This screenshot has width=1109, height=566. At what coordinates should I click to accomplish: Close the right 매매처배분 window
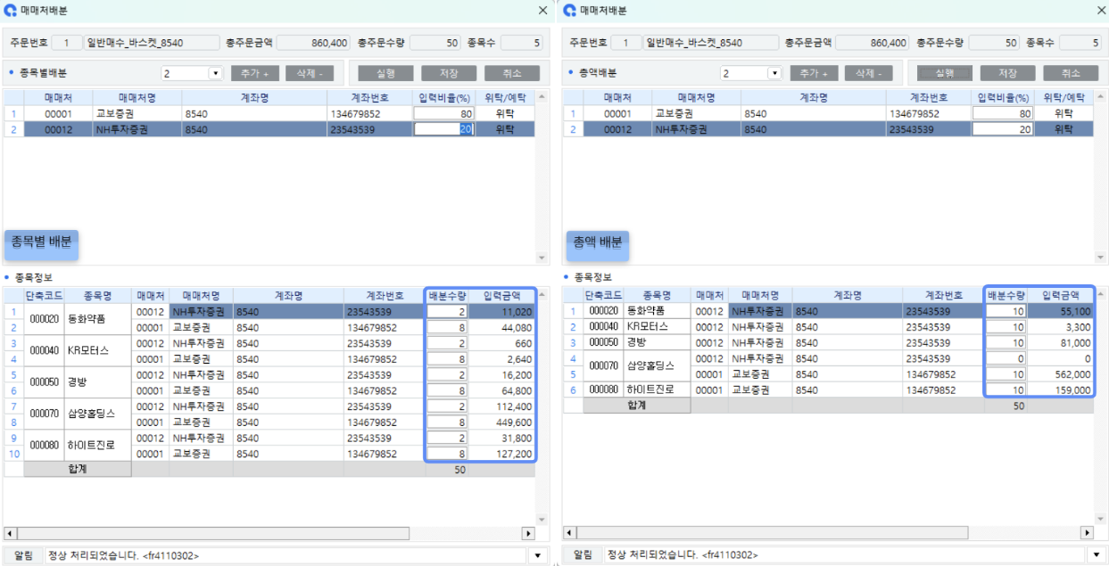click(x=1100, y=11)
